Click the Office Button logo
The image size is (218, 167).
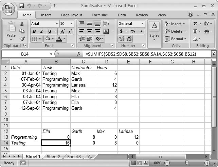pyautogui.click(x=9, y=9)
